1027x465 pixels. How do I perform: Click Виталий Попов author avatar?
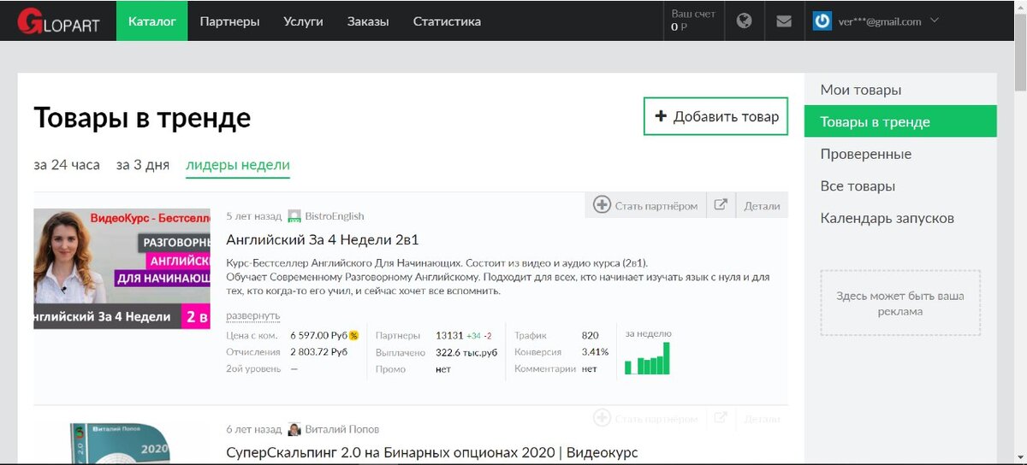294,429
